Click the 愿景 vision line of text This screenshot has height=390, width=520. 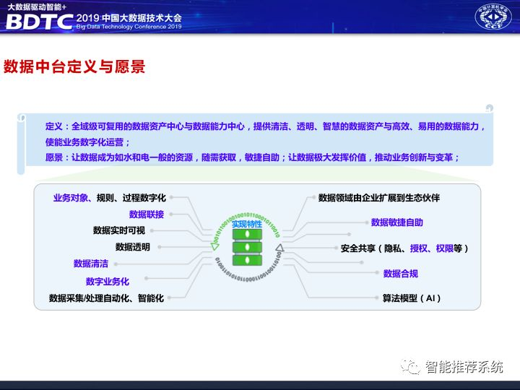point(252,157)
